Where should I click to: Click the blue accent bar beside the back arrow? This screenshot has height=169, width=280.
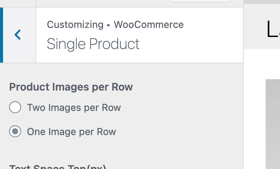point(2,35)
